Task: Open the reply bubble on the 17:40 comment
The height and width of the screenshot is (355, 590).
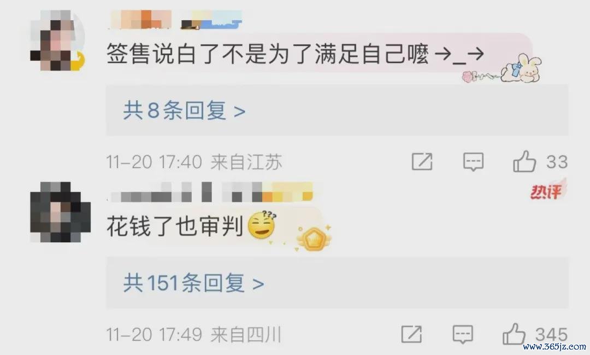Action: coord(473,162)
